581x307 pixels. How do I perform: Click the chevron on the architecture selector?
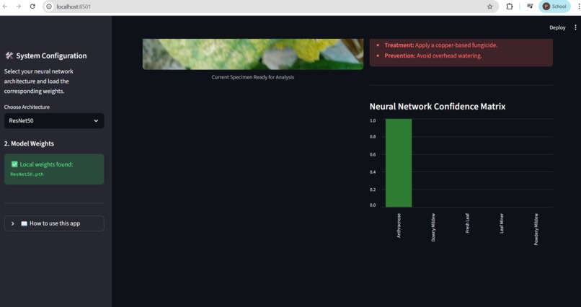pyautogui.click(x=96, y=121)
